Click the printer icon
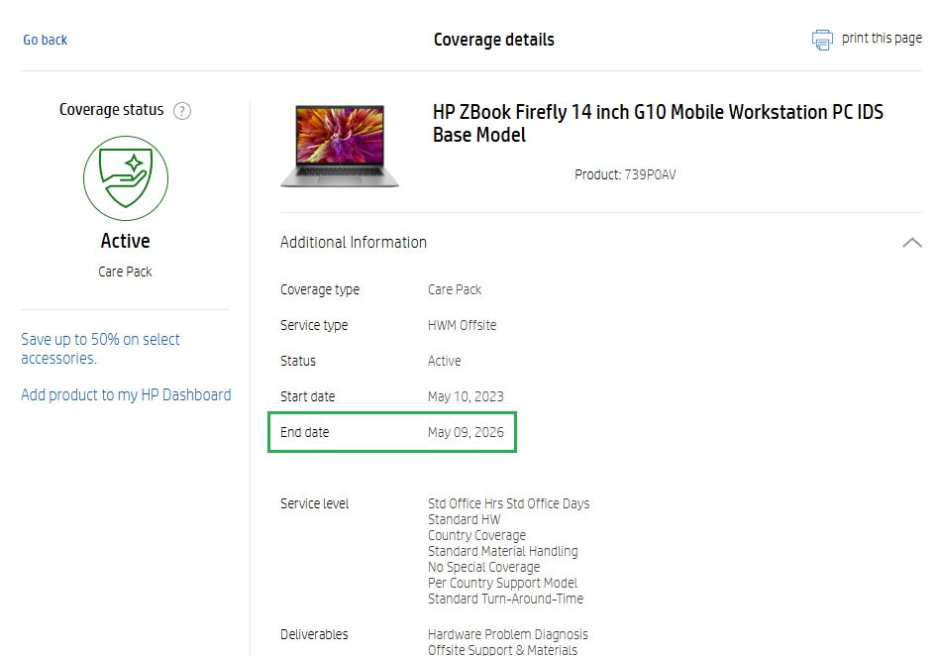938x656 pixels. (822, 40)
